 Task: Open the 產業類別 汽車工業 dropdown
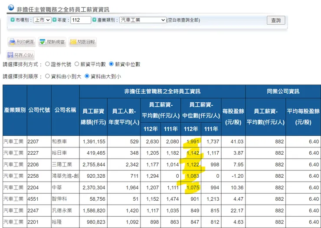[x=143, y=20]
